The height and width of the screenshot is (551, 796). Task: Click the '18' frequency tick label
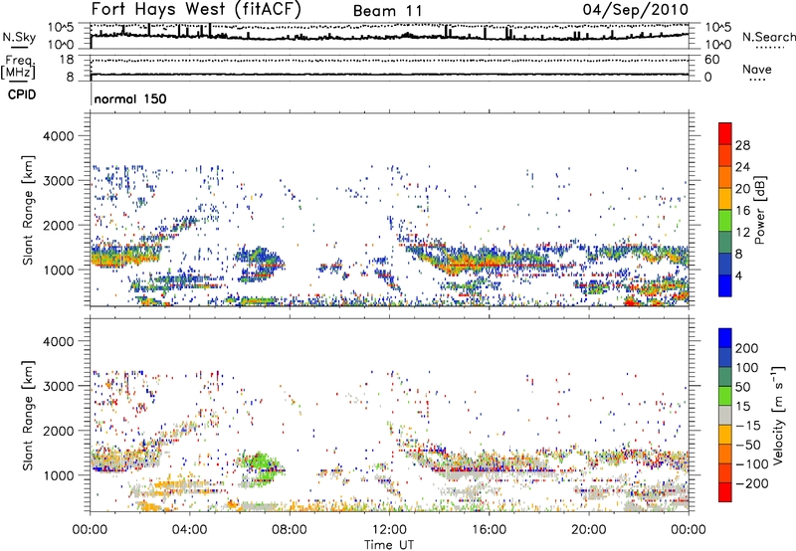point(66,60)
